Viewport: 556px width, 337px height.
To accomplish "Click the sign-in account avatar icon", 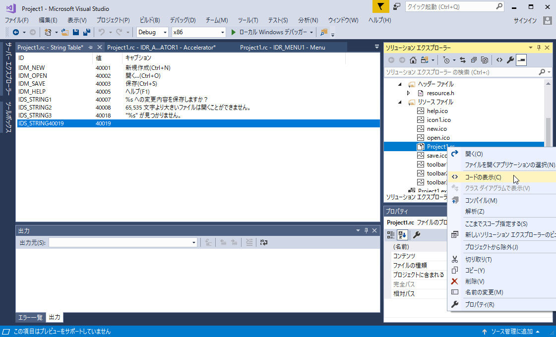I will [x=547, y=20].
